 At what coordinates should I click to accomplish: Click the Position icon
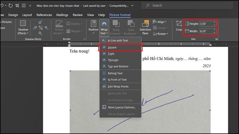pos(94,27)
